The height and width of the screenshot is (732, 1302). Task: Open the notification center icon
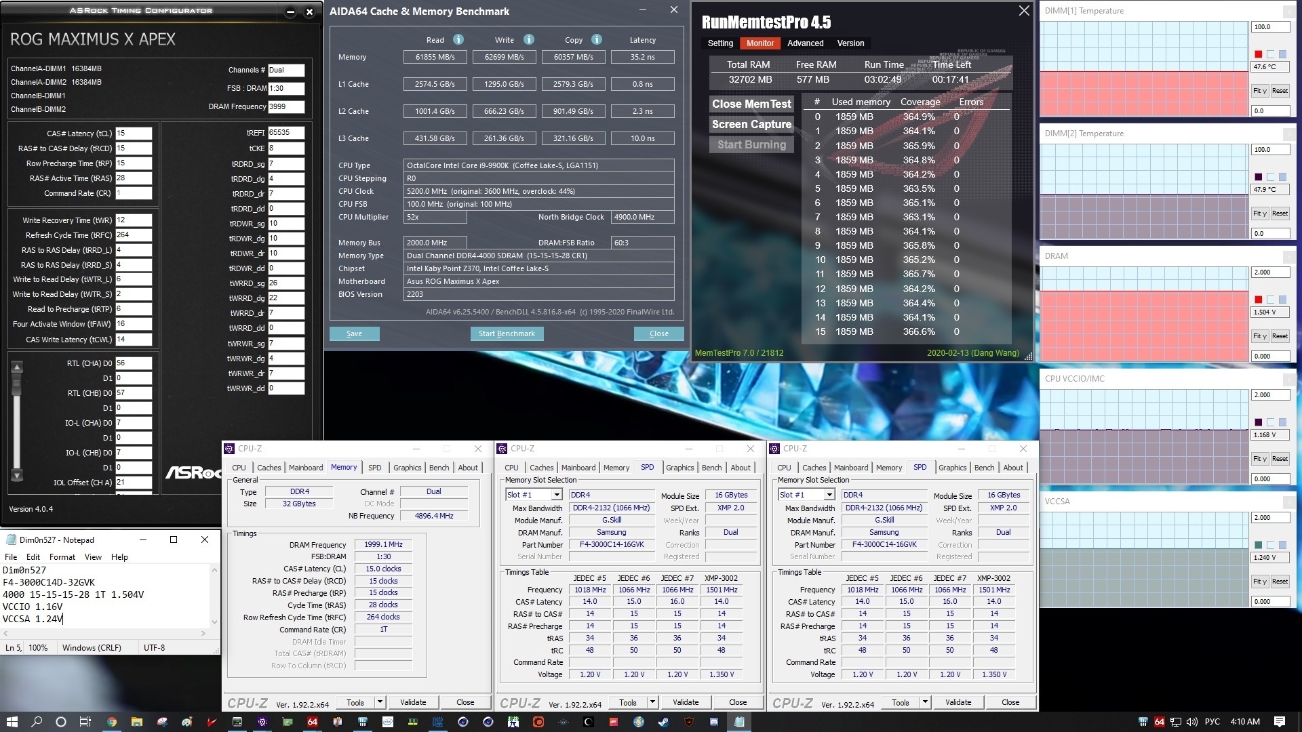(x=1279, y=722)
